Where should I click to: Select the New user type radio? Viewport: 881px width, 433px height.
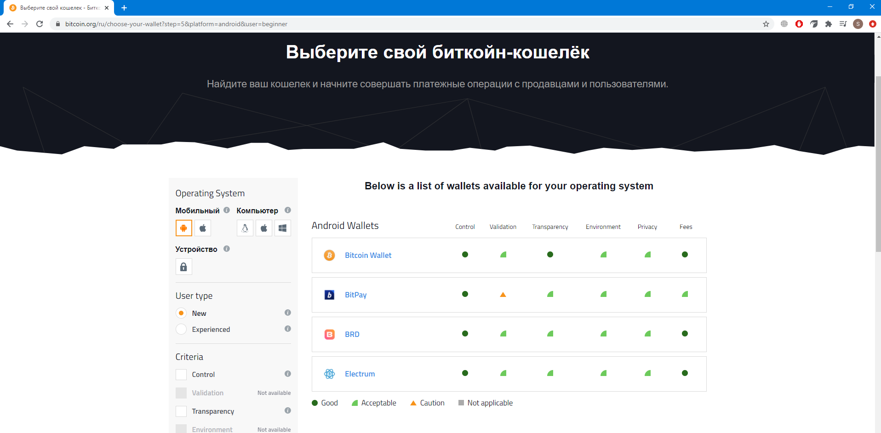pos(181,313)
